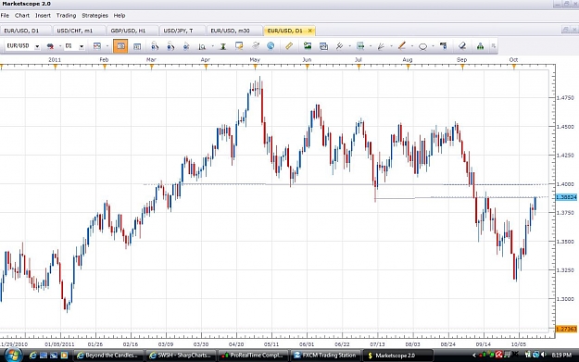Open the chart type dropdown arrow
The width and height of the screenshot is (579, 362).
pyautogui.click(x=107, y=46)
